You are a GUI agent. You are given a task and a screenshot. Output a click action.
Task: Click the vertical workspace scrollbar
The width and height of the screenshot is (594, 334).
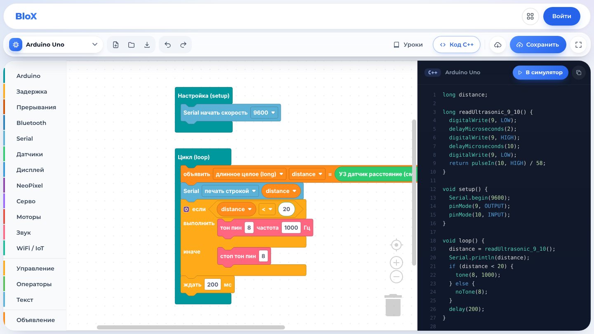(x=414, y=193)
